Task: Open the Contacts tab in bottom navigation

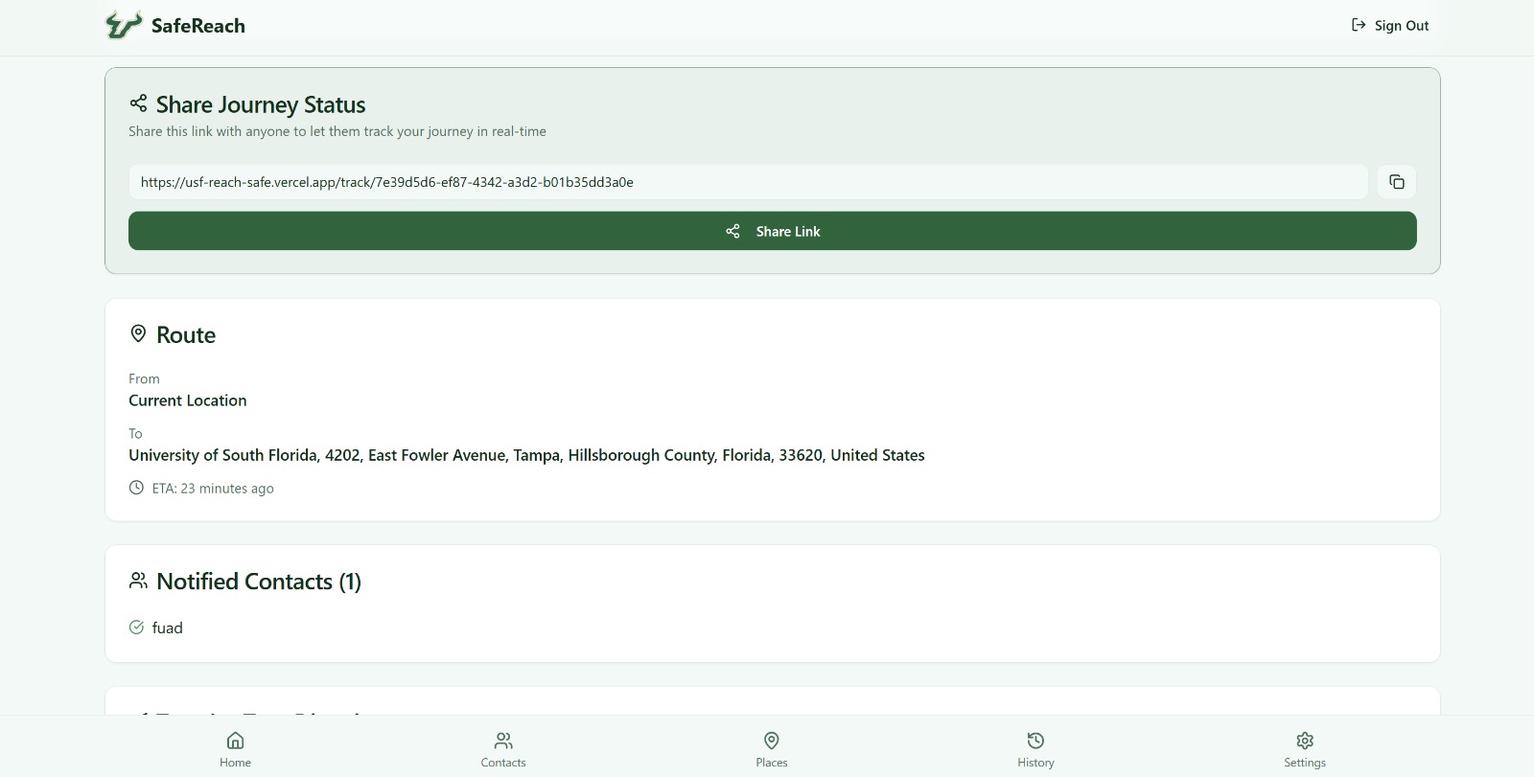Action: click(x=503, y=749)
